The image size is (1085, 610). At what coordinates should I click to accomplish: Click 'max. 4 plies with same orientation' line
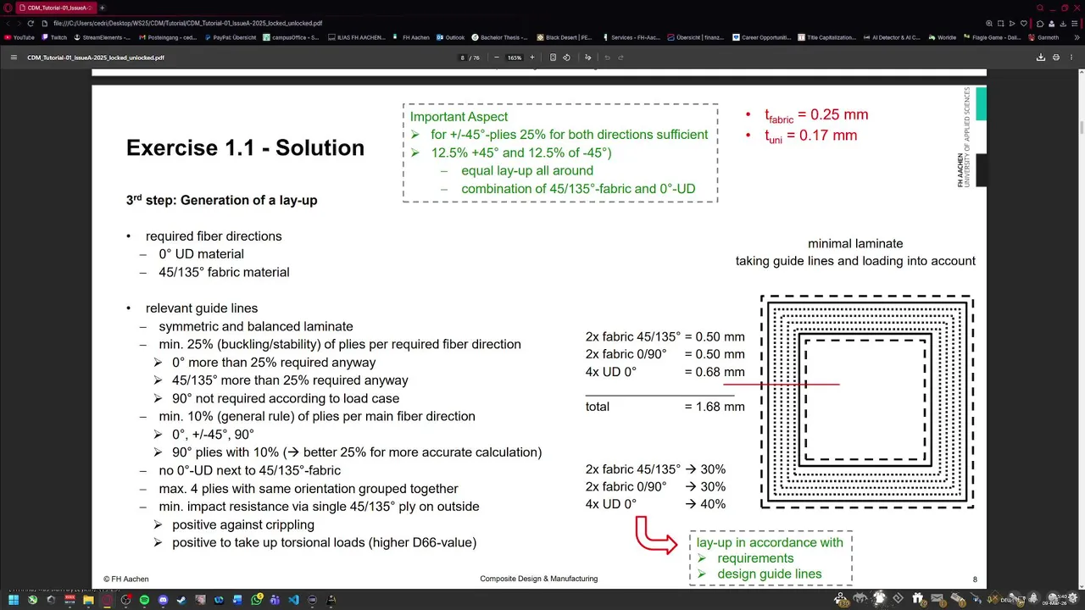coord(309,489)
